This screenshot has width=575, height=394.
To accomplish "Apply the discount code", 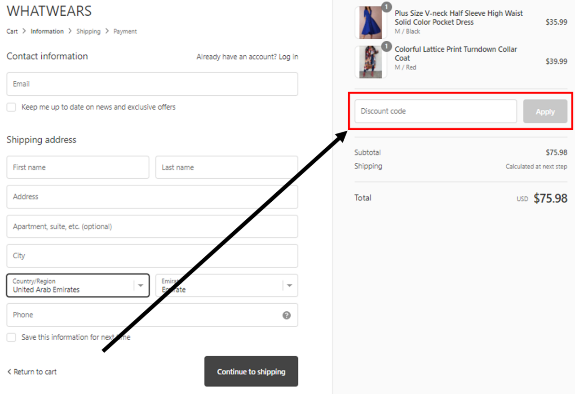I will 545,111.
